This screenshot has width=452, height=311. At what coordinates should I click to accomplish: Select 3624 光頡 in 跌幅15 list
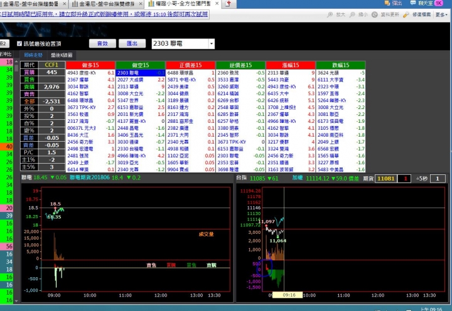click(341, 73)
